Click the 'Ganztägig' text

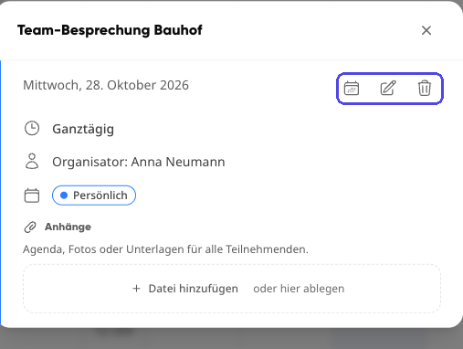pyautogui.click(x=83, y=129)
